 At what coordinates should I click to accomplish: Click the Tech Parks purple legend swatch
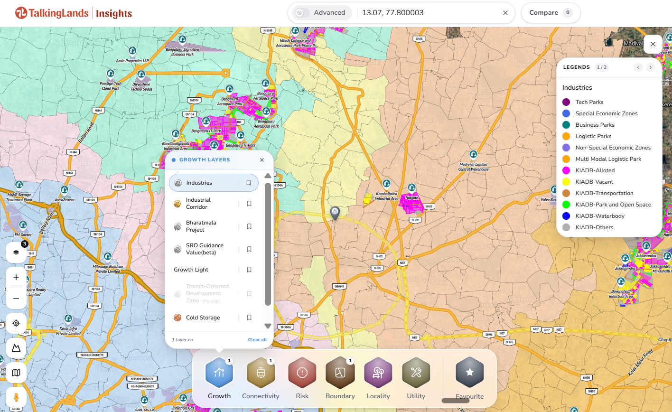tap(566, 102)
